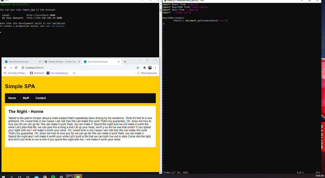
Task: Click the Chrome profile avatar
Action: (150, 68)
